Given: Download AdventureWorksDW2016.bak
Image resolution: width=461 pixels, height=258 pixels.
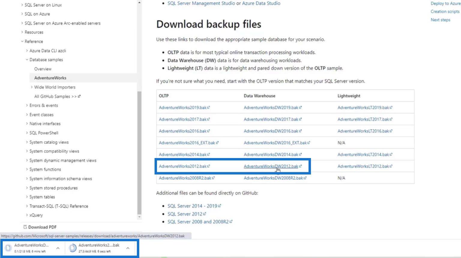Looking at the screenshot, I should (273, 131).
